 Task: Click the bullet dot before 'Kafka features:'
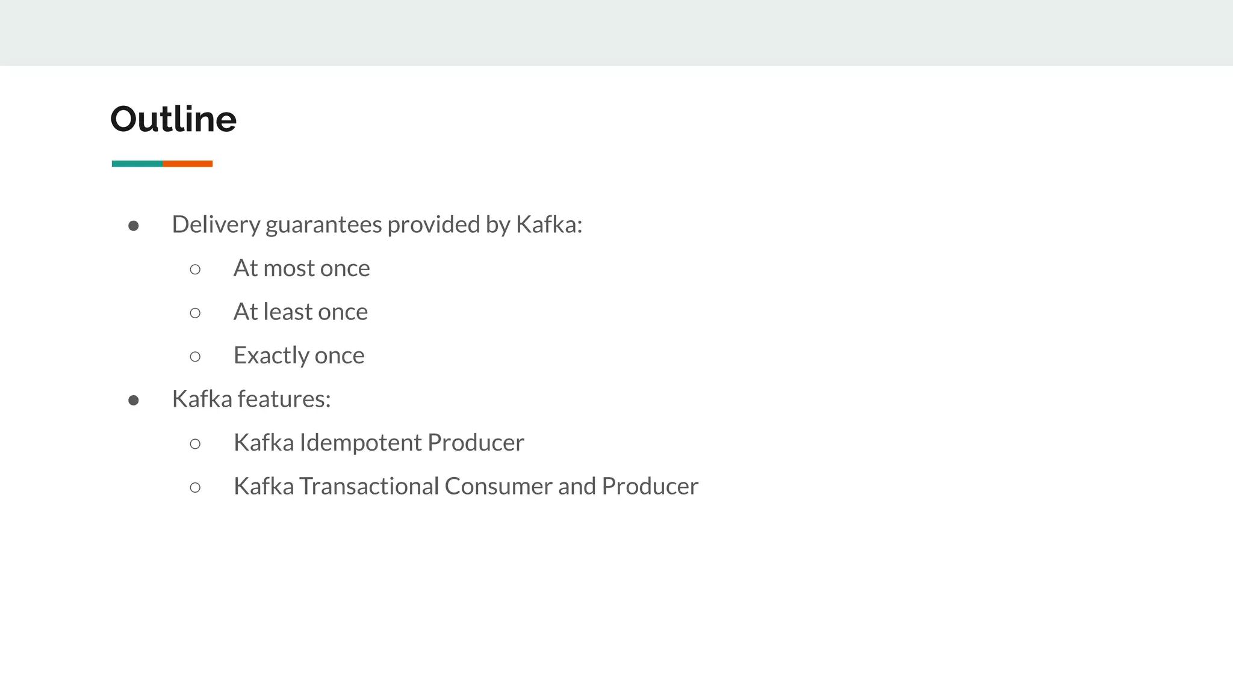134,400
